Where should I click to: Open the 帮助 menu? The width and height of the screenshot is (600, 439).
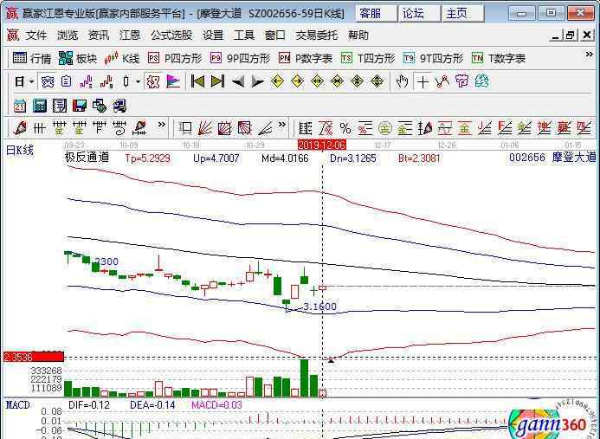click(x=358, y=36)
